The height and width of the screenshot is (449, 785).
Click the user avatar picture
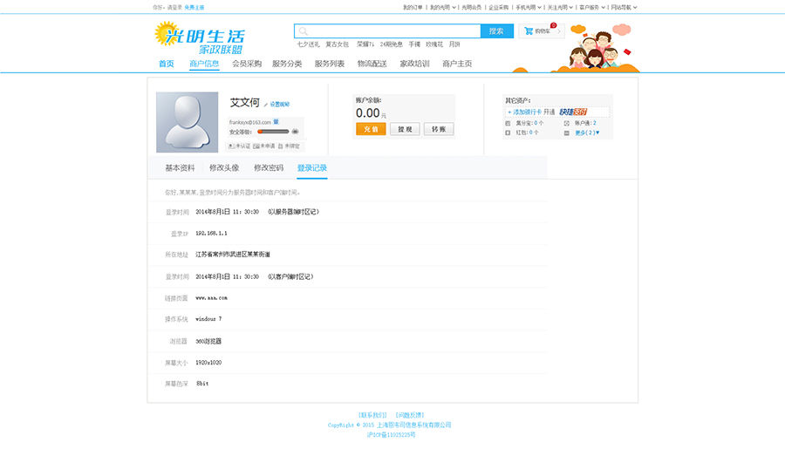pyautogui.click(x=187, y=122)
